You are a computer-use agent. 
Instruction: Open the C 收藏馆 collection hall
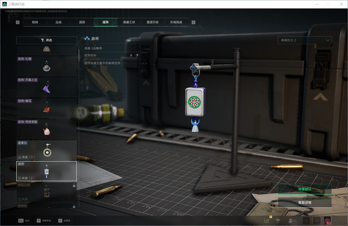pos(65,221)
